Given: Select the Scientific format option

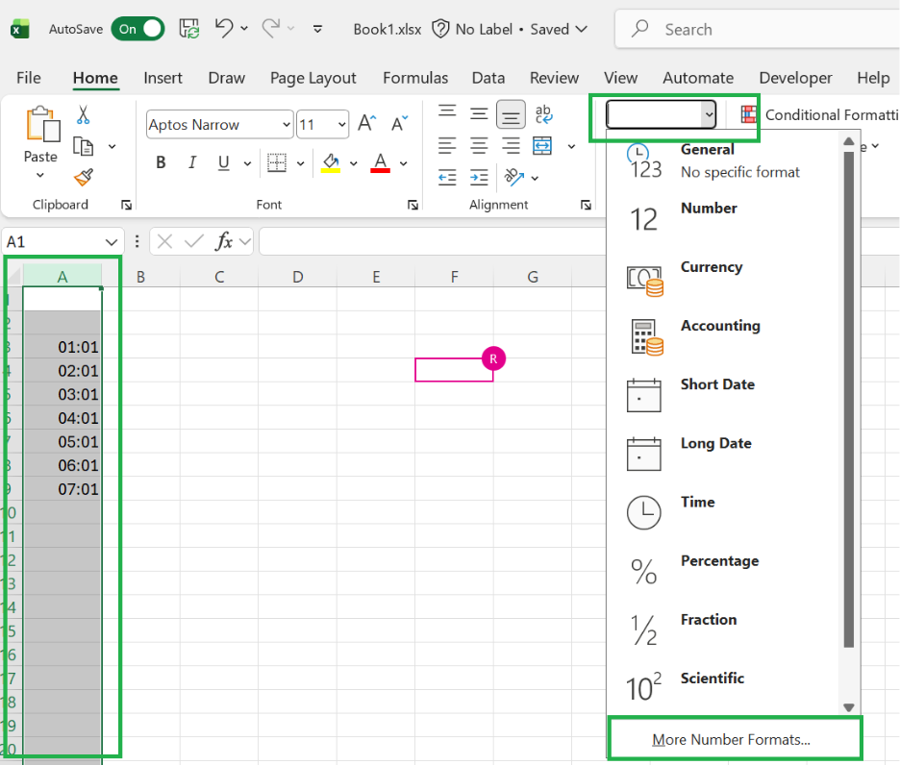Looking at the screenshot, I should (x=723, y=689).
